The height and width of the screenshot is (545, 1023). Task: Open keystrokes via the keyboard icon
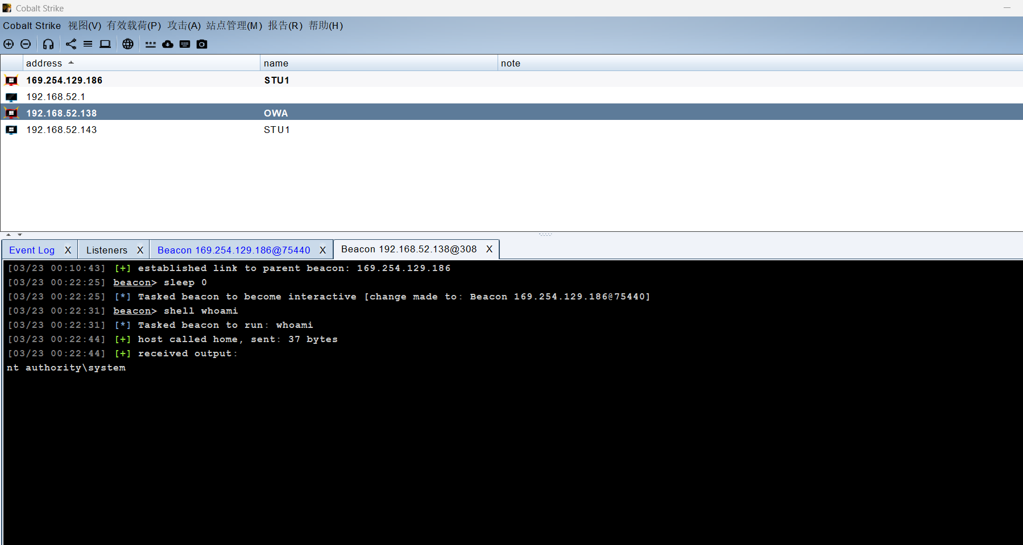(x=185, y=44)
